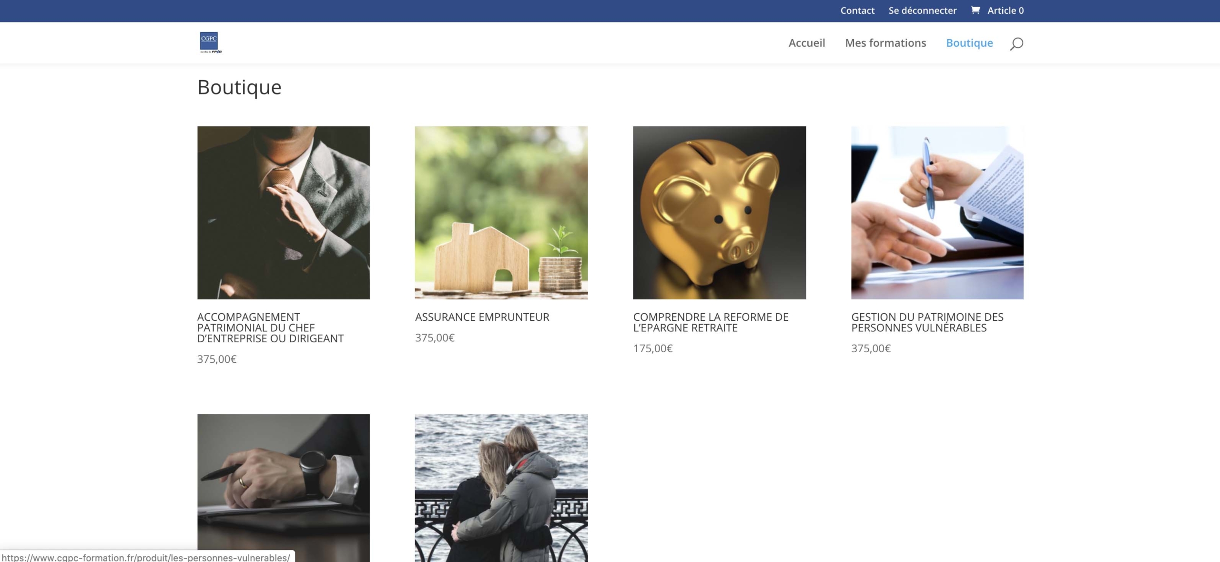Open Gestion du patrimoine des personnes vulnérables

(927, 323)
